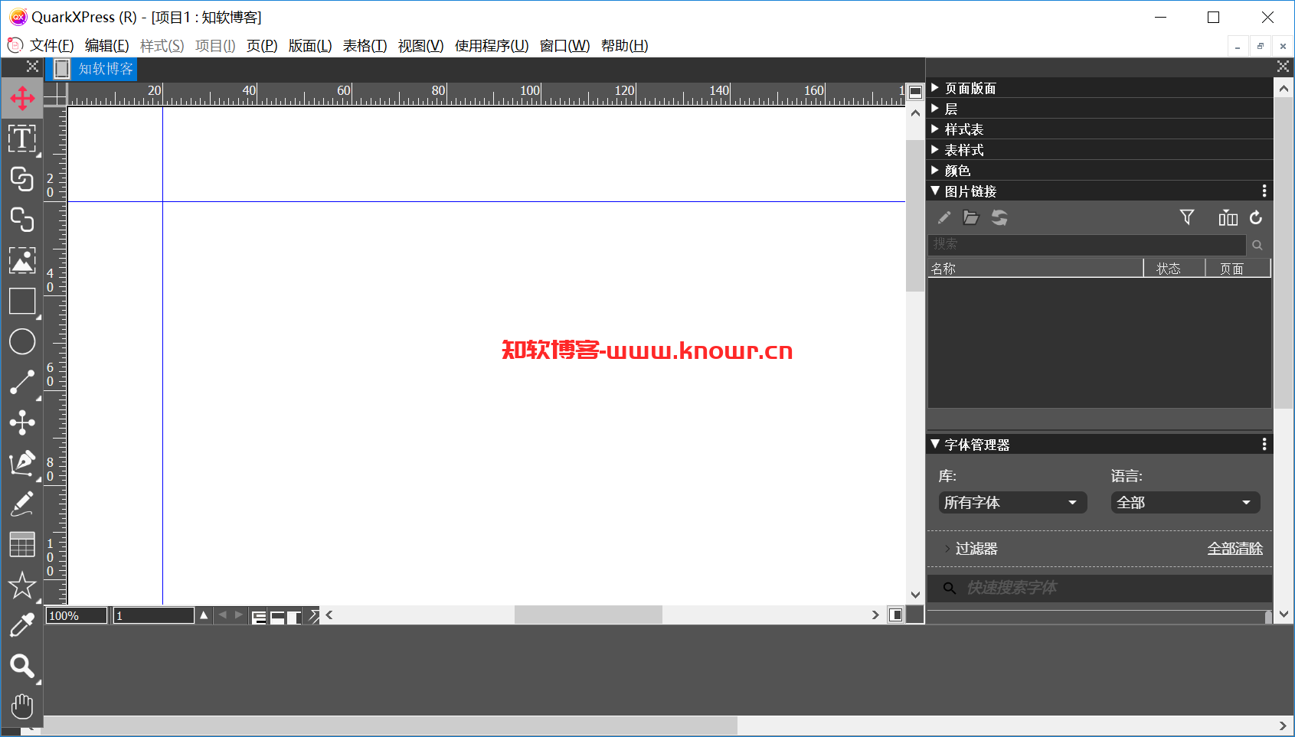Click the filter funnel icon in 图片链接
Image resolution: width=1295 pixels, height=737 pixels.
[x=1187, y=218]
